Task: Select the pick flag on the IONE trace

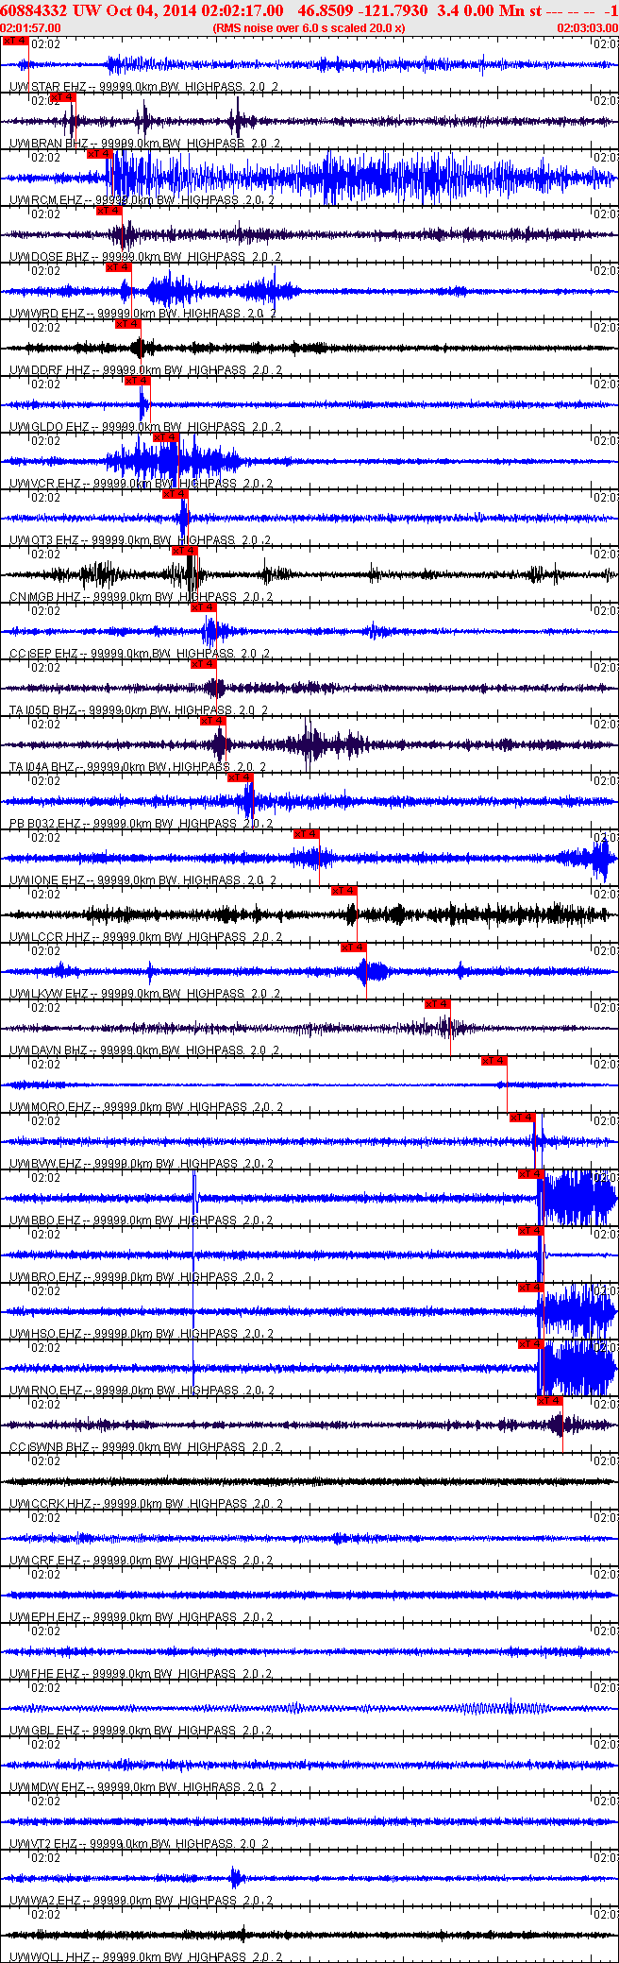Action: coord(307,834)
